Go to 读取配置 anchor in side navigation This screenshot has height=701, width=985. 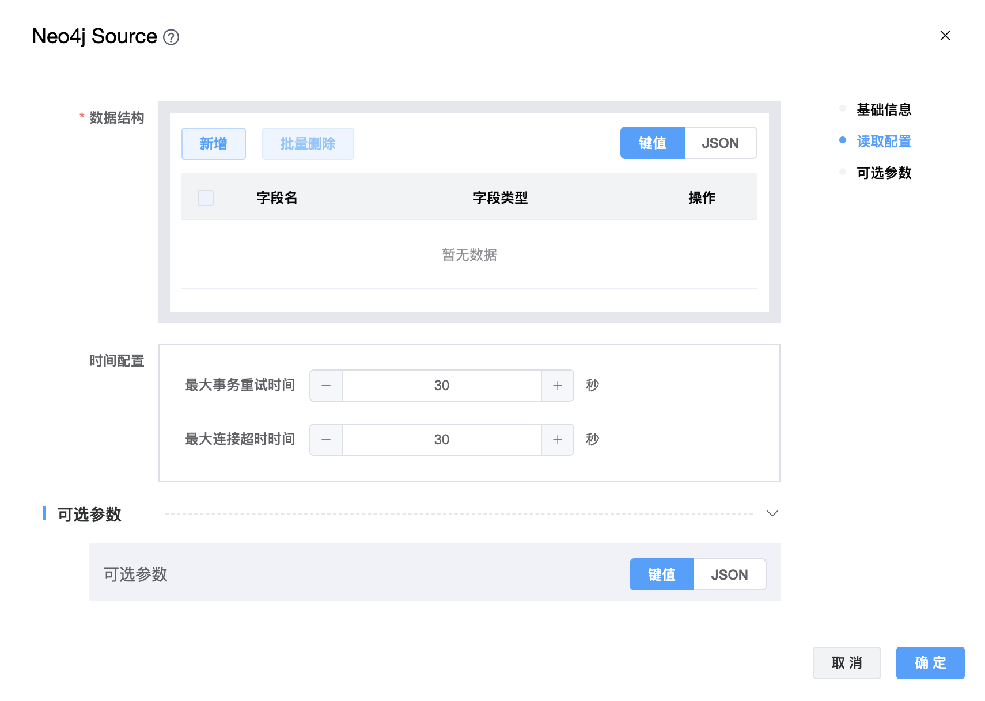[883, 142]
